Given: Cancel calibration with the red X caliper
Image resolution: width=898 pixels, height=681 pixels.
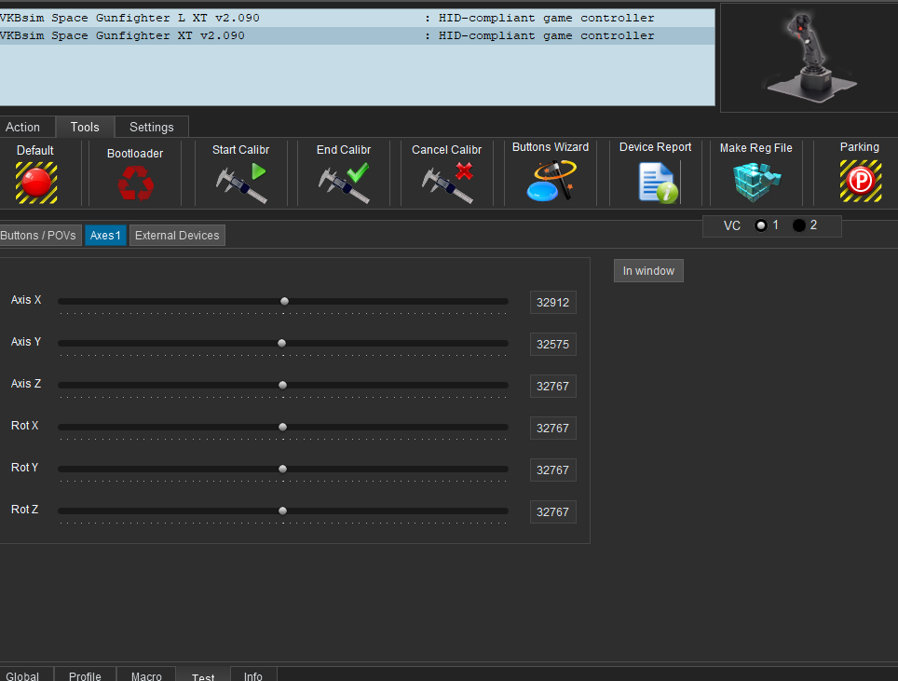Looking at the screenshot, I should [447, 183].
